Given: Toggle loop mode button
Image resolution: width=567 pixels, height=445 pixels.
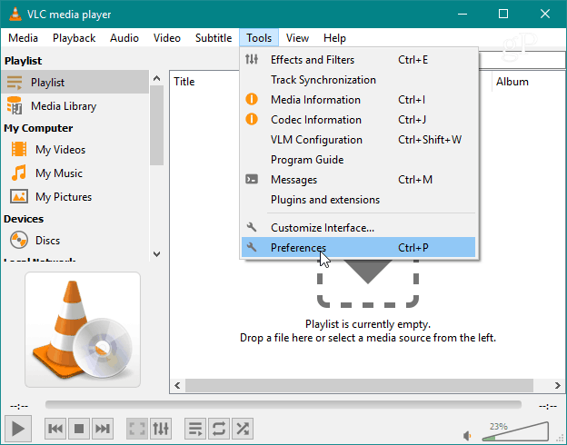Looking at the screenshot, I should click(219, 429).
